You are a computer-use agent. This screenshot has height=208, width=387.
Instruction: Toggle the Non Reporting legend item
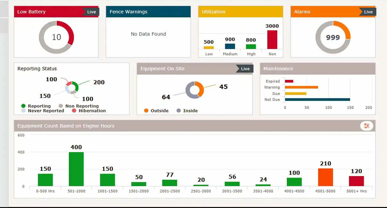click(79, 106)
